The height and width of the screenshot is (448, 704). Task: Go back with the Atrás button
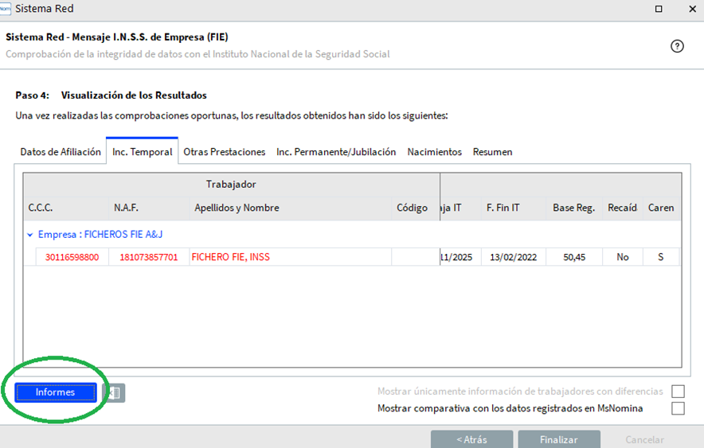(471, 439)
